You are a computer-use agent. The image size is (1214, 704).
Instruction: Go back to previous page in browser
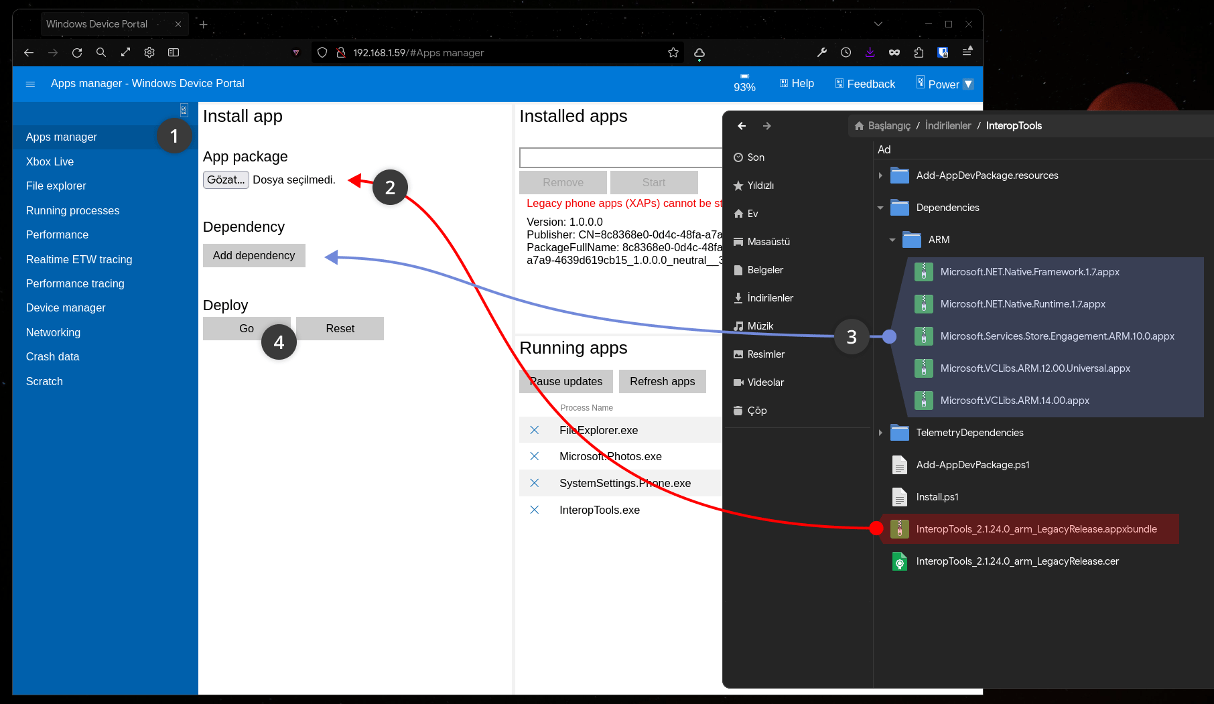(29, 52)
